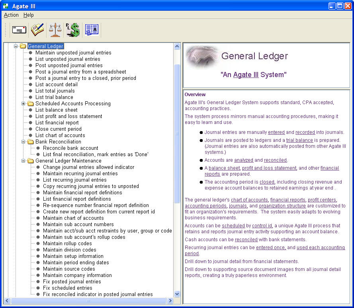Select 'Change journal entries allowed indicator'
Viewport: 354px width, 308px height.
(88, 167)
